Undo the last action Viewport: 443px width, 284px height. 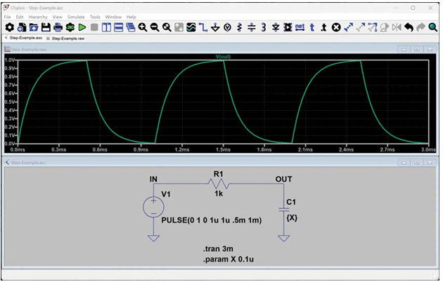[x=409, y=27]
